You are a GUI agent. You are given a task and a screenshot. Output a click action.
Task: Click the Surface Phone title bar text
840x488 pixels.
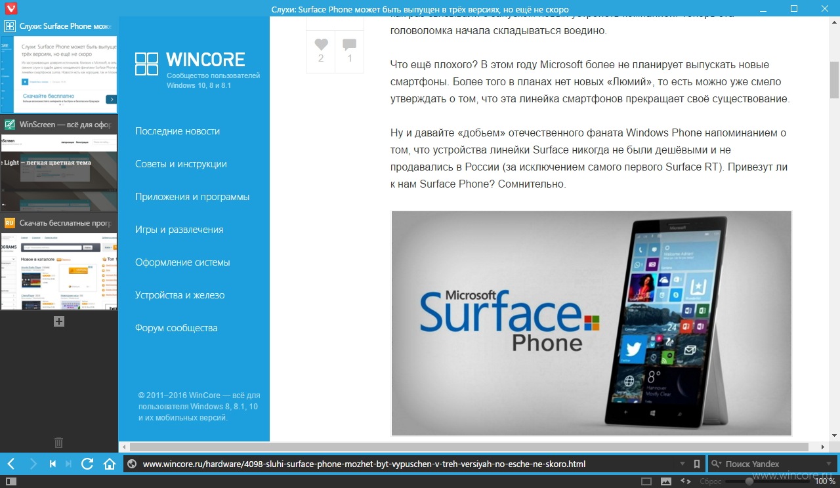pyautogui.click(x=419, y=9)
